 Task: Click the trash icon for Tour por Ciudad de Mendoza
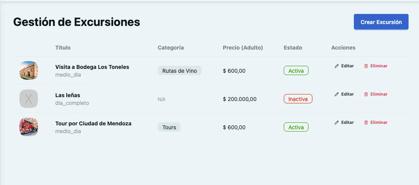(x=366, y=123)
